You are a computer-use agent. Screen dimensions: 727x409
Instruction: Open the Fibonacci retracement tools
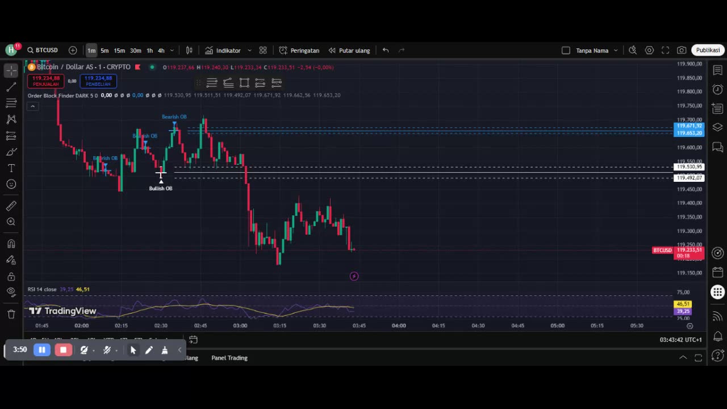[11, 103]
